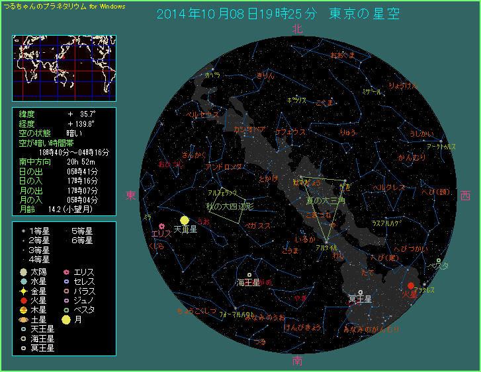Click the green Vesta (ベスタ) marker on the sky map
Image resolution: width=481 pixels, height=372 pixels.
coord(438,260)
